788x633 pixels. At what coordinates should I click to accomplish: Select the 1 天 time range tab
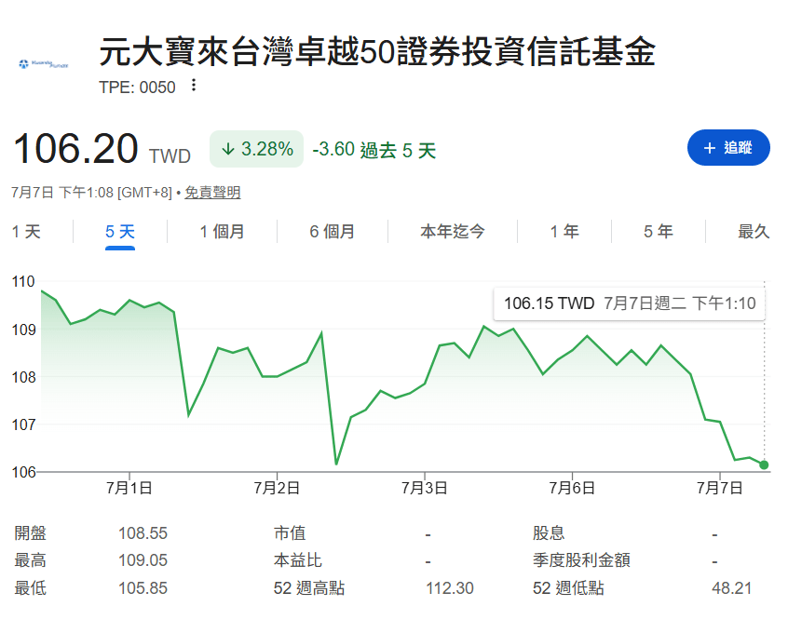coord(26,232)
